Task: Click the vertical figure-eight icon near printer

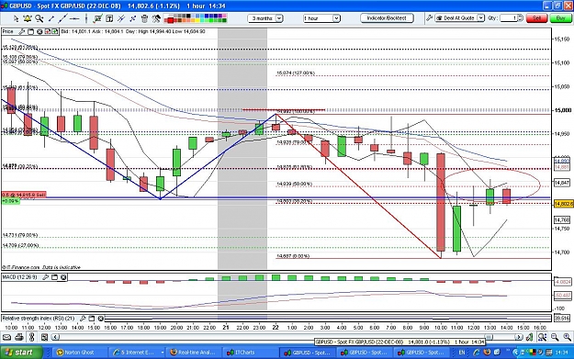Action: click(x=32, y=337)
